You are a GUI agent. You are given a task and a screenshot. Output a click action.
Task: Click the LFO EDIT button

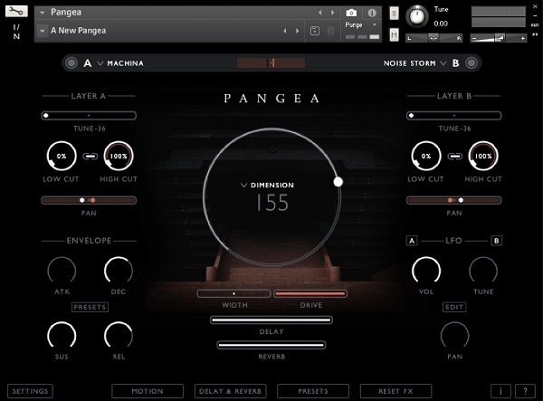[454, 307]
